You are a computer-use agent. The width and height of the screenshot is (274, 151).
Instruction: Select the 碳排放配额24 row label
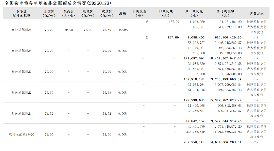pos(22,51)
